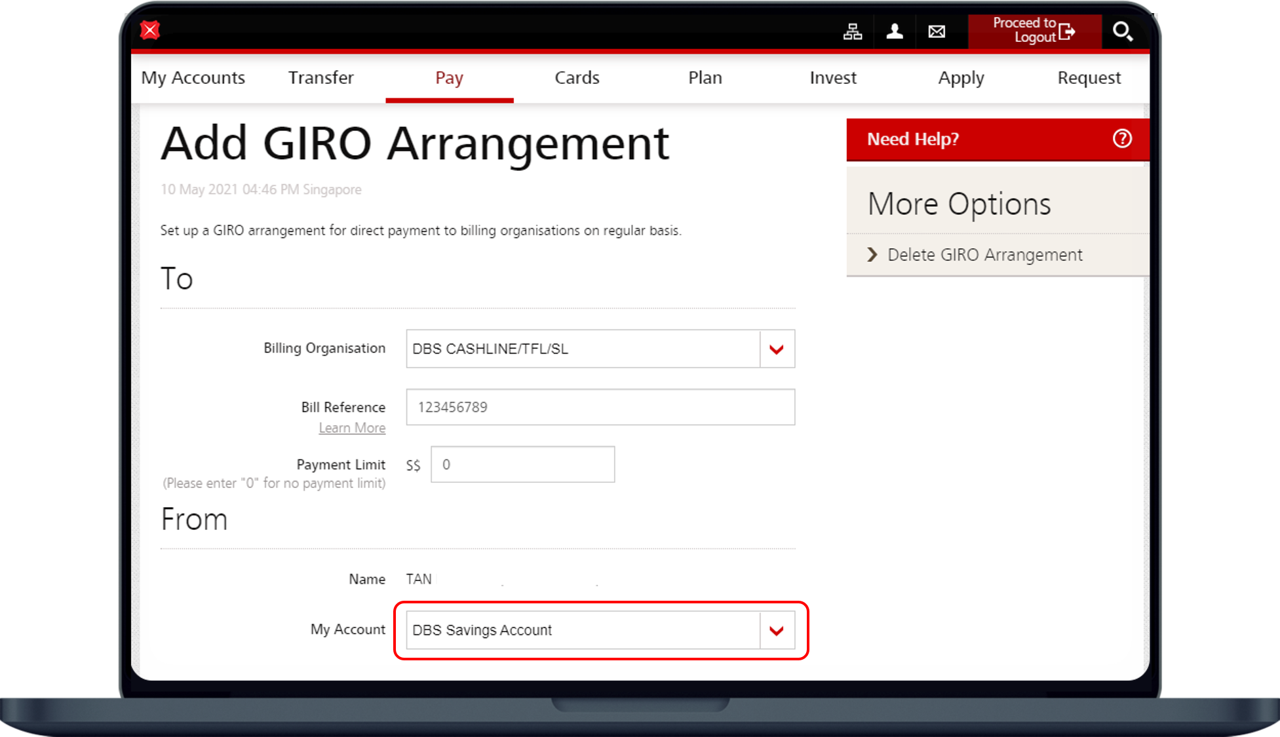Click Billing Organisation field showing DBS CASHLINE/TFL/SL
Viewport: 1280px width, 737px height.
[x=600, y=349]
